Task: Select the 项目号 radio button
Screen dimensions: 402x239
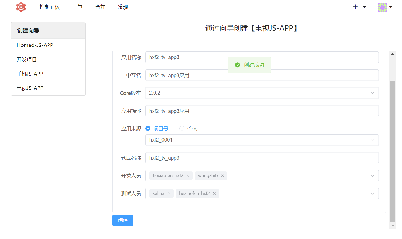Action: tap(148, 128)
